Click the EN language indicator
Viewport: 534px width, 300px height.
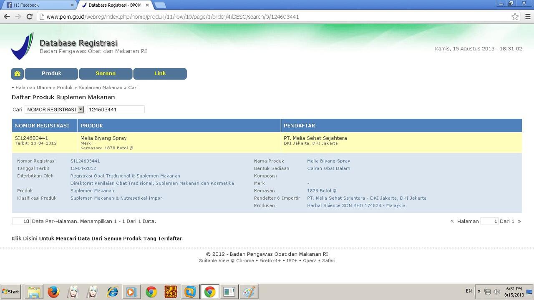[x=469, y=291]
